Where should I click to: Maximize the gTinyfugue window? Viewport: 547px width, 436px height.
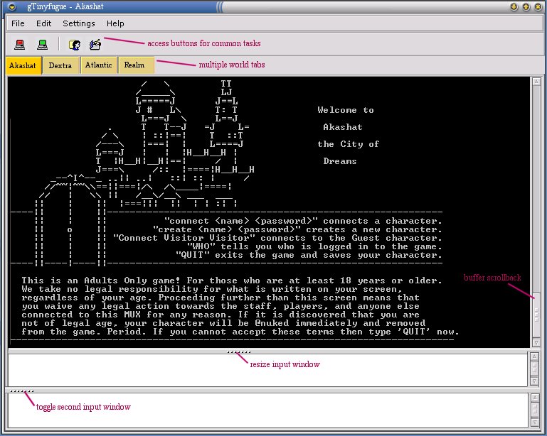click(x=526, y=7)
